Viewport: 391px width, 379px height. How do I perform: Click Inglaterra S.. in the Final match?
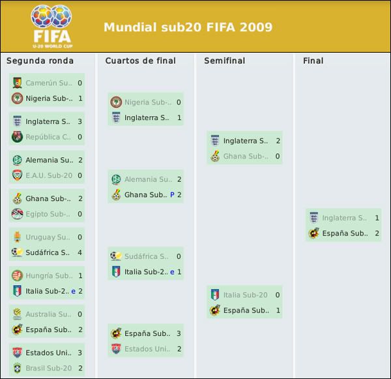[x=344, y=218]
